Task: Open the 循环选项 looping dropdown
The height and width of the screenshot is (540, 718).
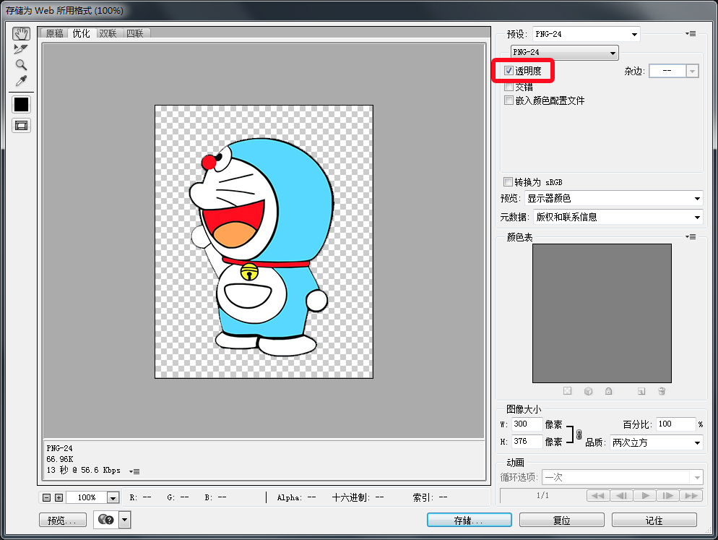Action: [x=623, y=477]
